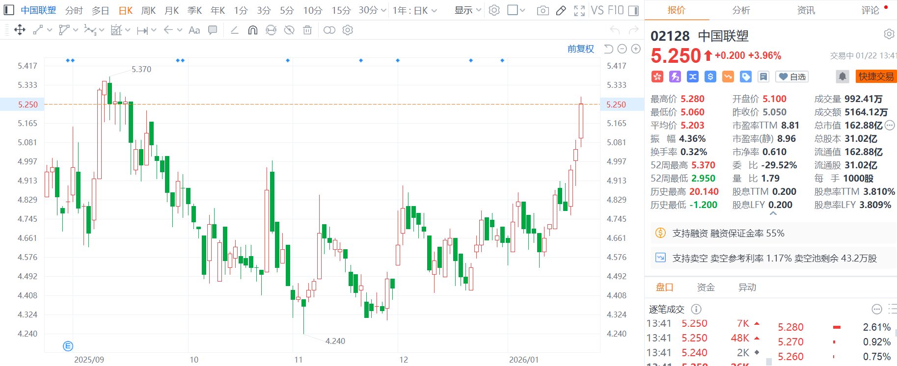897x366 pixels.
Task: Select the magnet snap drawing tool
Action: click(x=252, y=30)
